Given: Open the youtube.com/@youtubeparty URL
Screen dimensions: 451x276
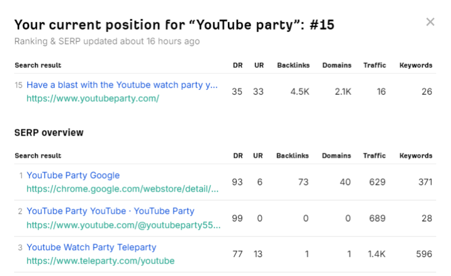Looking at the screenshot, I should [x=123, y=225].
